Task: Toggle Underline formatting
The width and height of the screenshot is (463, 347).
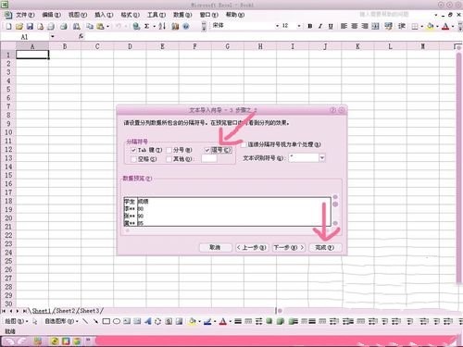Action: point(331,26)
